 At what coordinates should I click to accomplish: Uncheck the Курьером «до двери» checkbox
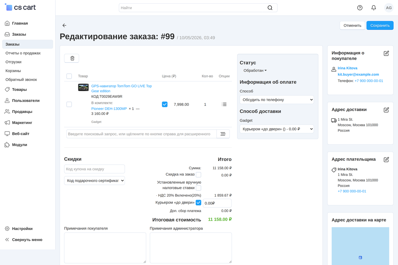(198, 203)
